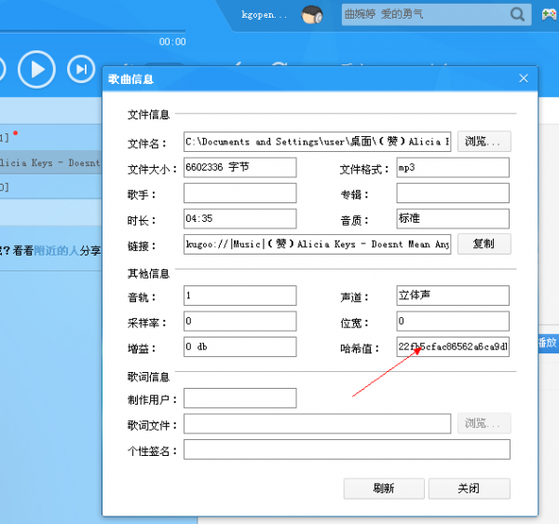This screenshot has width=559, height=524.
Task: Click the song search box
Action: click(x=424, y=15)
